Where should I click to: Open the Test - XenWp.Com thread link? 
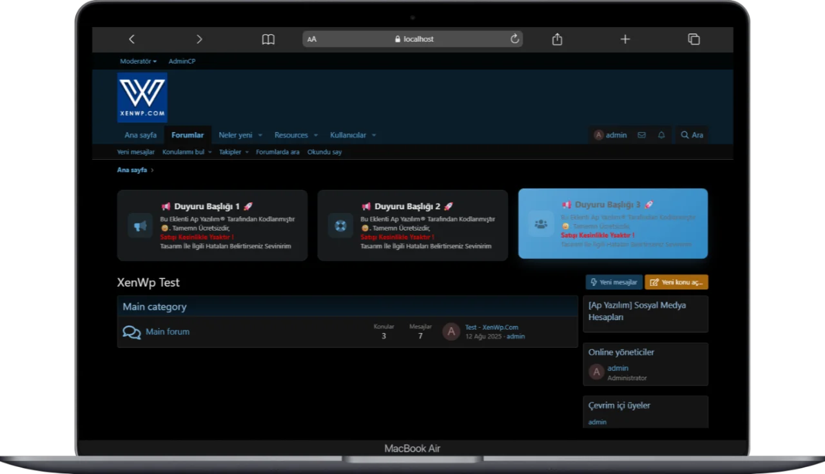(x=491, y=327)
